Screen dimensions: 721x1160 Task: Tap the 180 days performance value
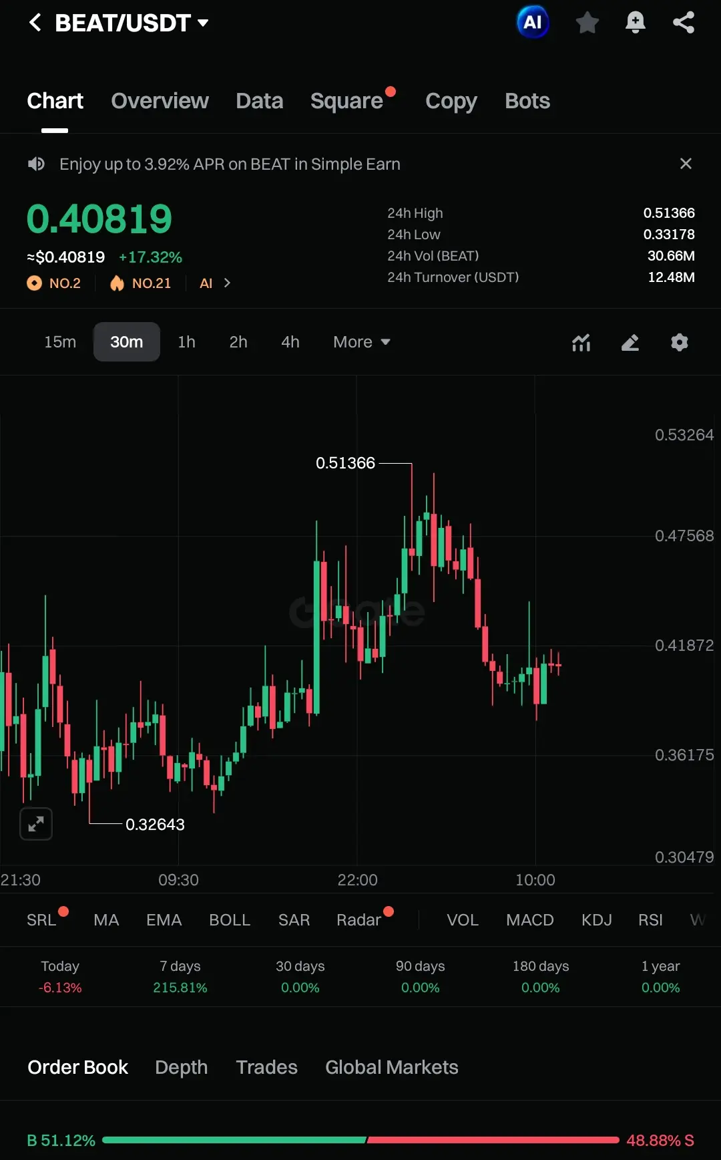541,988
